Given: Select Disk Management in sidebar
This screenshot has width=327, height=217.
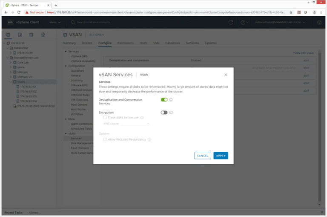Looking at the screenshot, I should tap(82, 143).
